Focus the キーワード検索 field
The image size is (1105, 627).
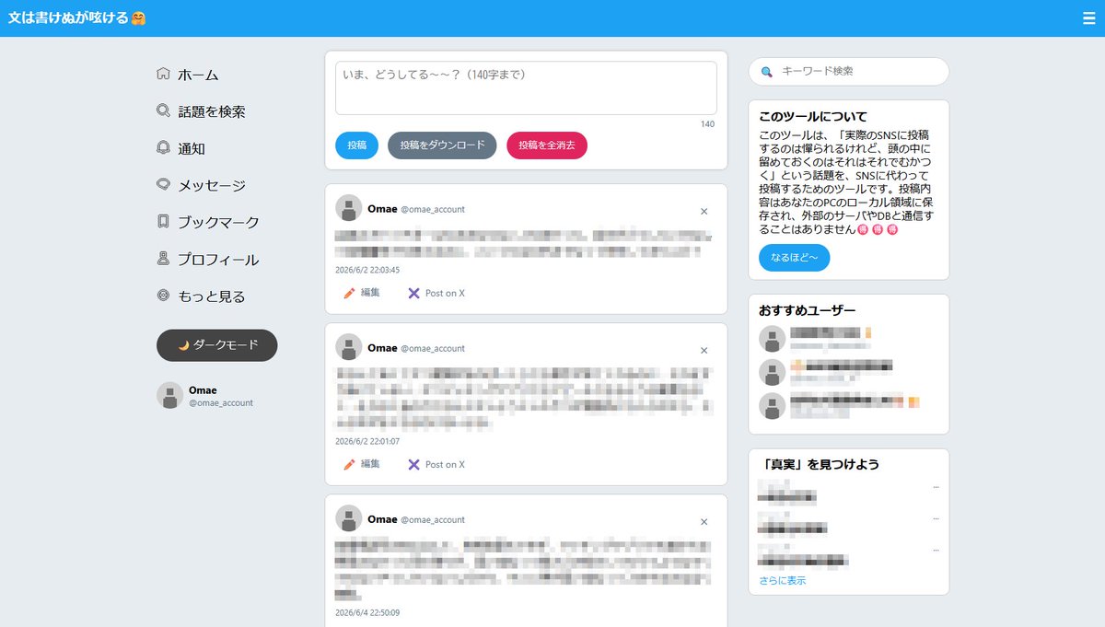coord(848,71)
